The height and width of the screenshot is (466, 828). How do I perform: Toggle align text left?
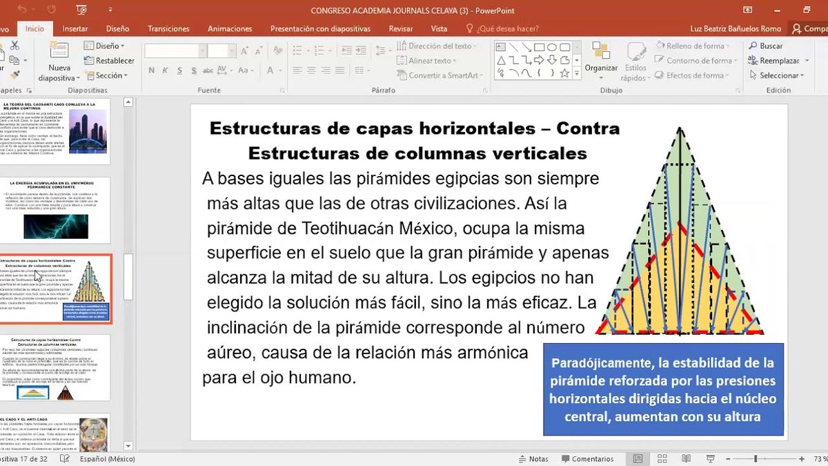(x=297, y=70)
